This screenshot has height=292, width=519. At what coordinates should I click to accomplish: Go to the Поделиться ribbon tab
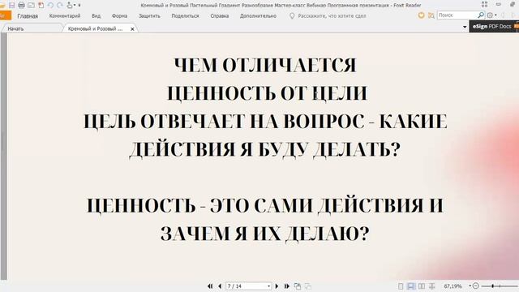(x=186, y=16)
